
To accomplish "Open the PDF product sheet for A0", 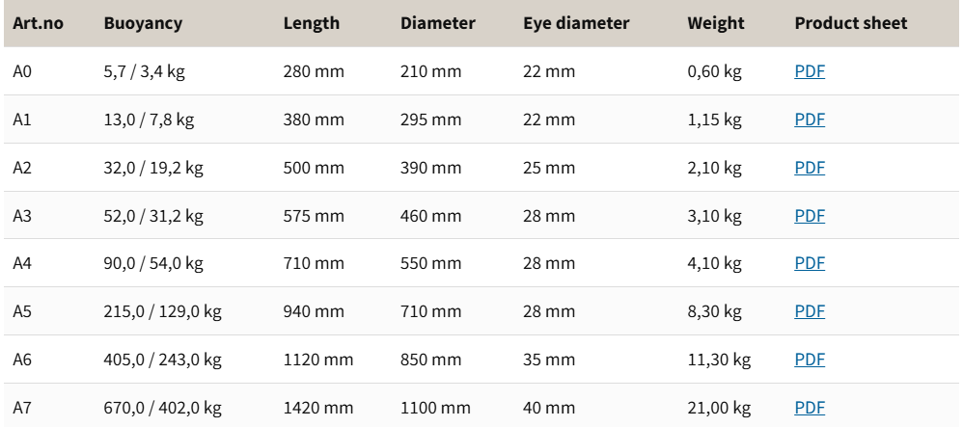I will 810,71.
